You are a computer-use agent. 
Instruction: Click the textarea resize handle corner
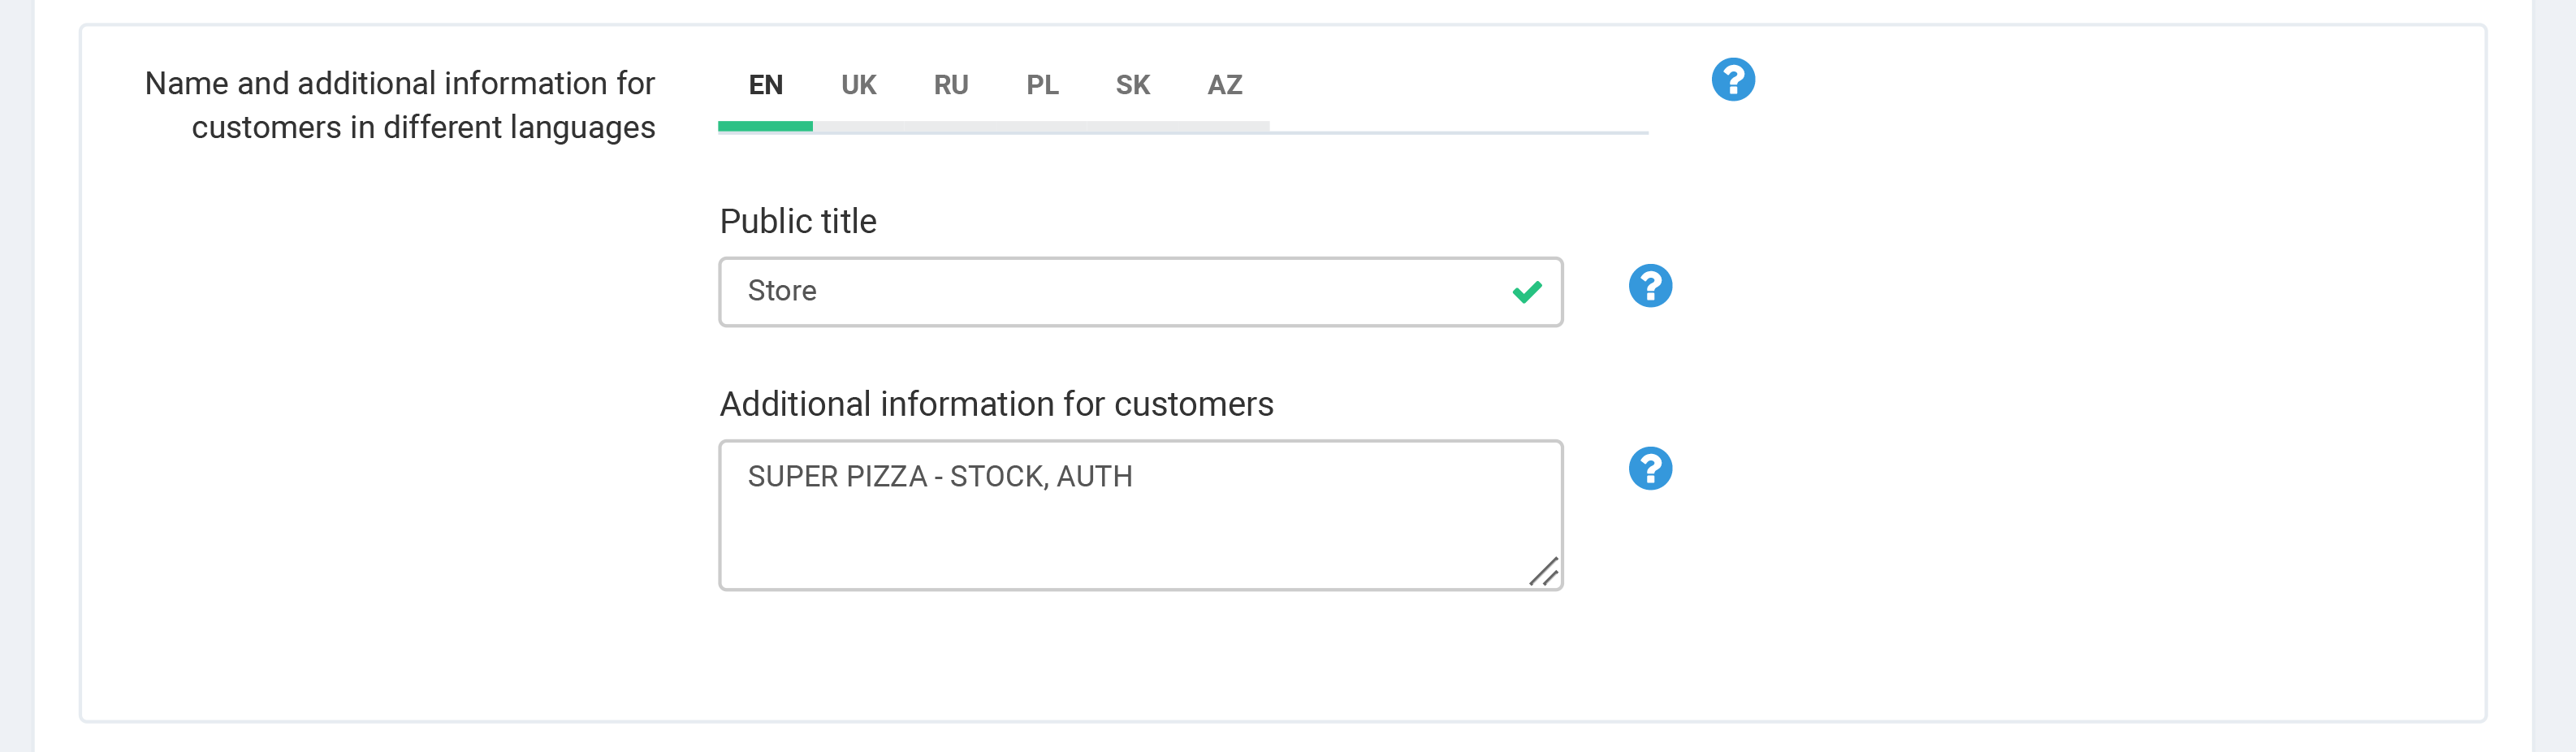click(1544, 572)
